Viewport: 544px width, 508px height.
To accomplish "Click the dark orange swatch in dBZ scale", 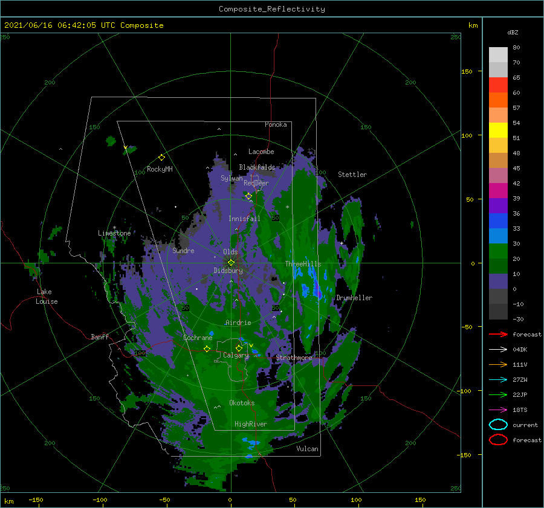I will pos(498,100).
